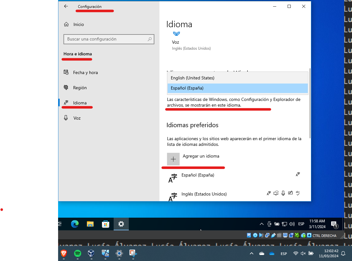The height and width of the screenshot is (261, 352).
Task: Launch Spotify from the host taskbar
Action: tap(77, 253)
